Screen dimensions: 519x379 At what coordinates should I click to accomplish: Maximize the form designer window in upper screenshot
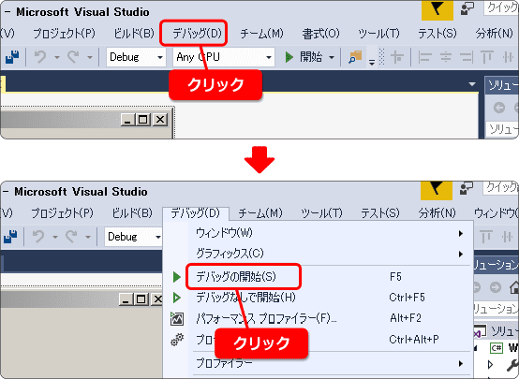point(143,120)
